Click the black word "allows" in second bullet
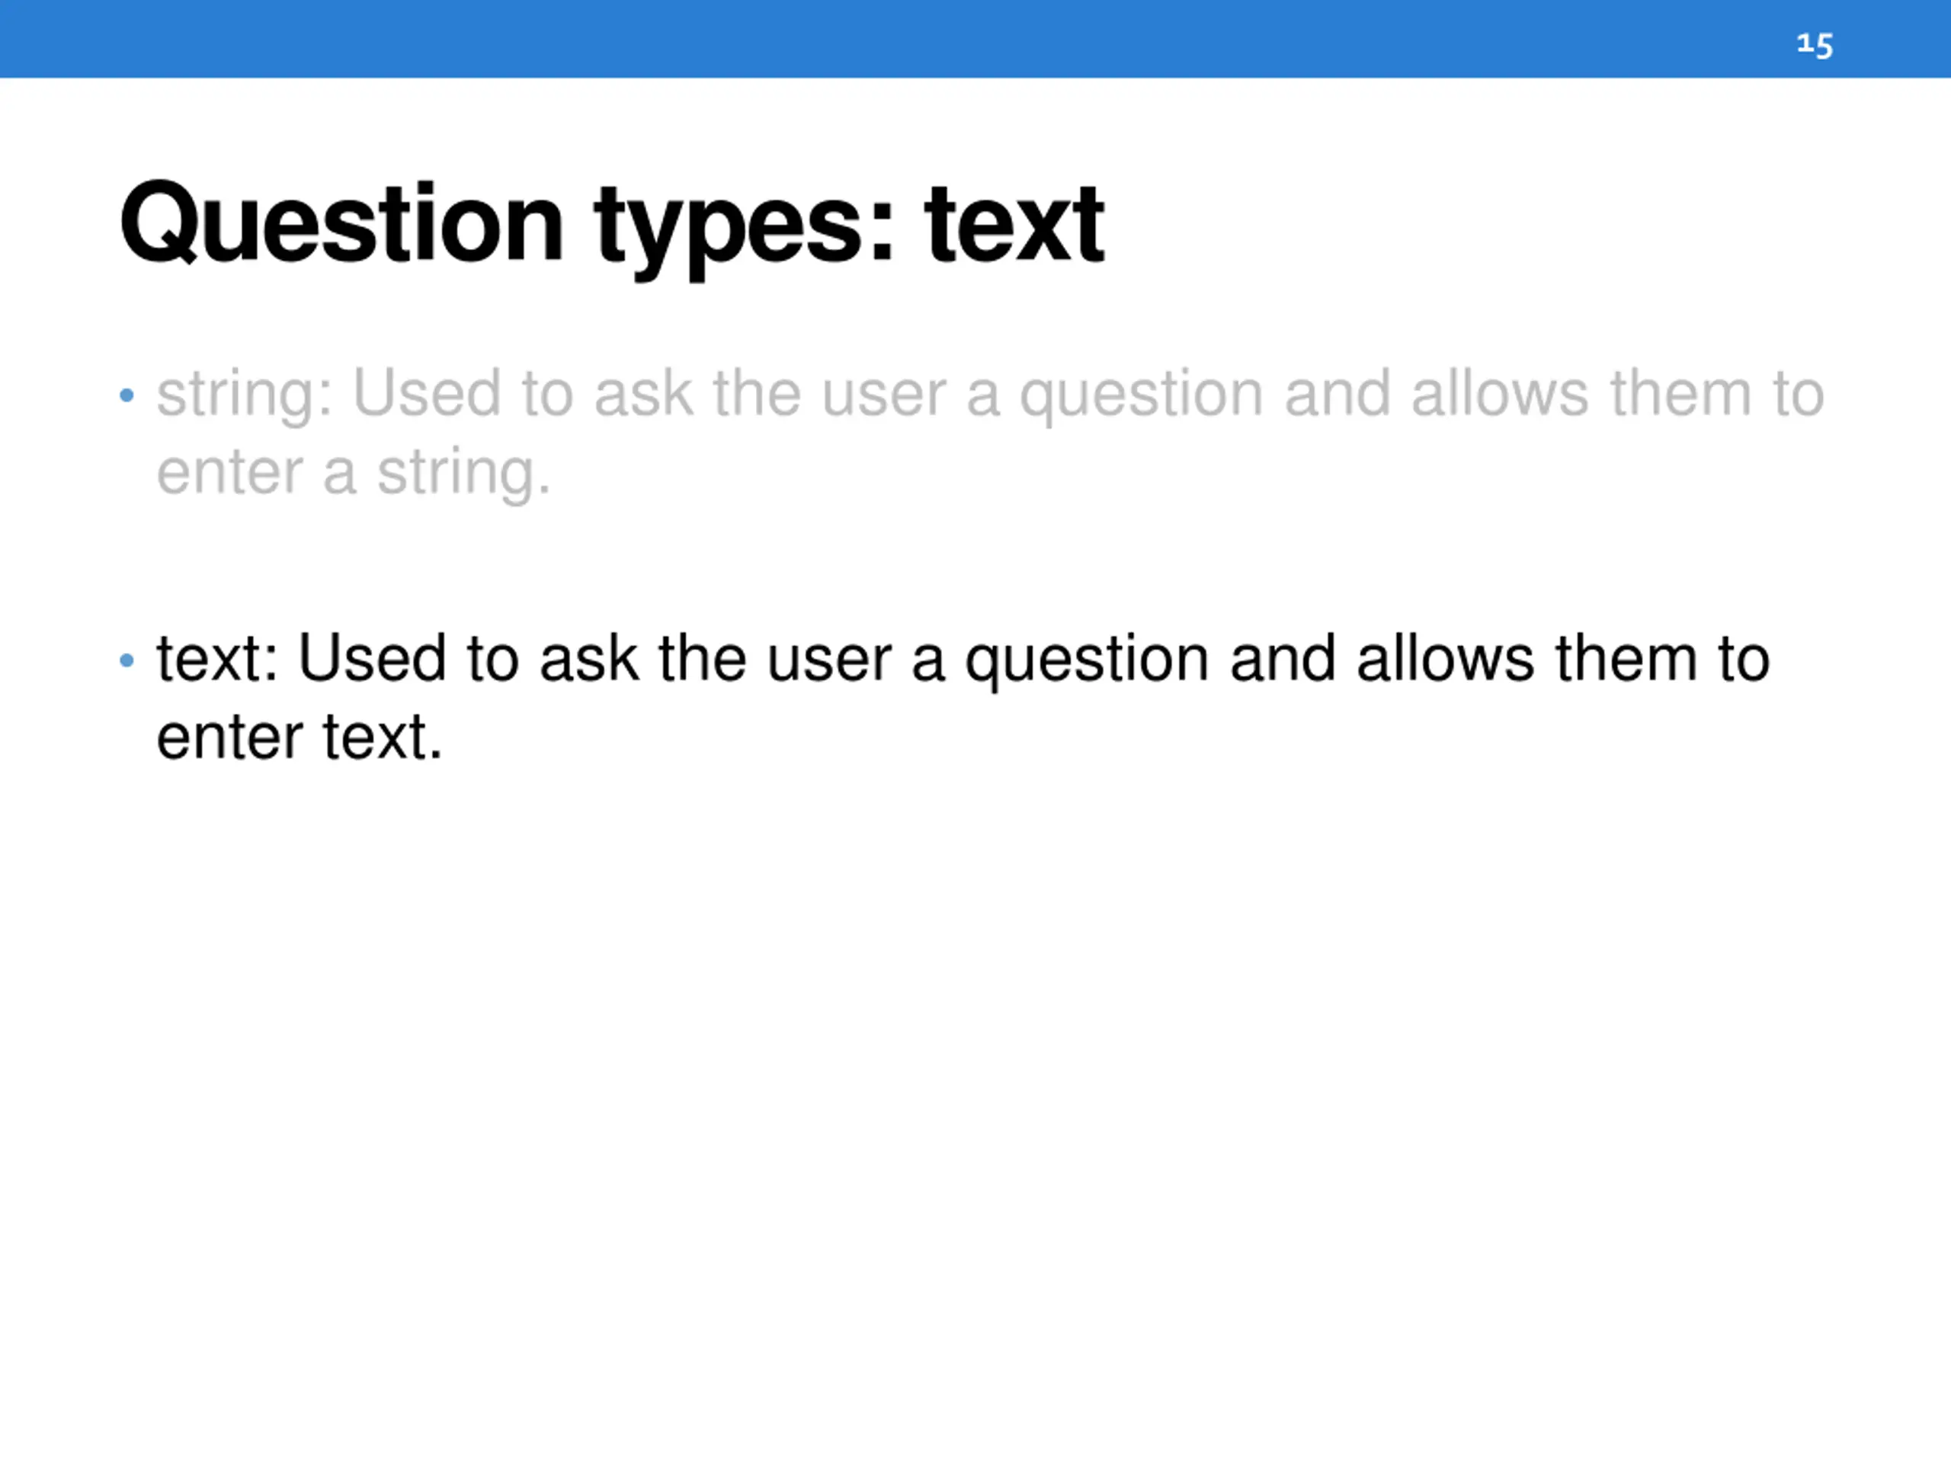Screen dimensions: 1951x1463 pyautogui.click(x=1445, y=659)
